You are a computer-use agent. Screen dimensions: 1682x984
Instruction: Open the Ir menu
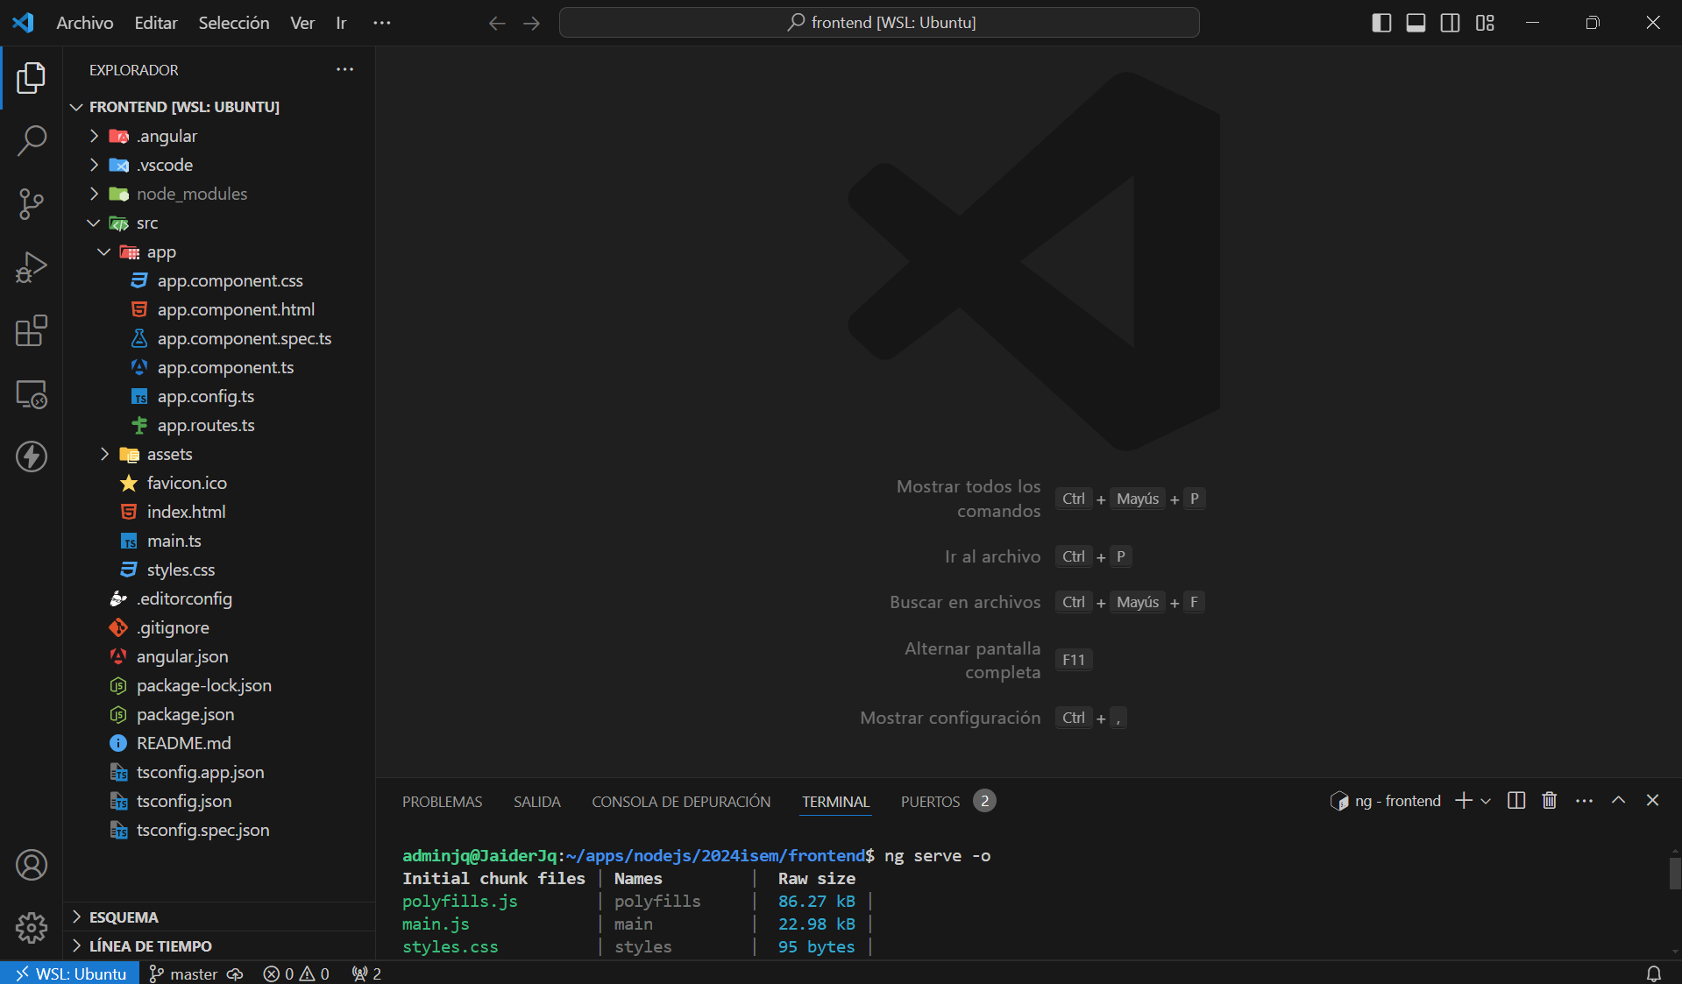point(341,23)
